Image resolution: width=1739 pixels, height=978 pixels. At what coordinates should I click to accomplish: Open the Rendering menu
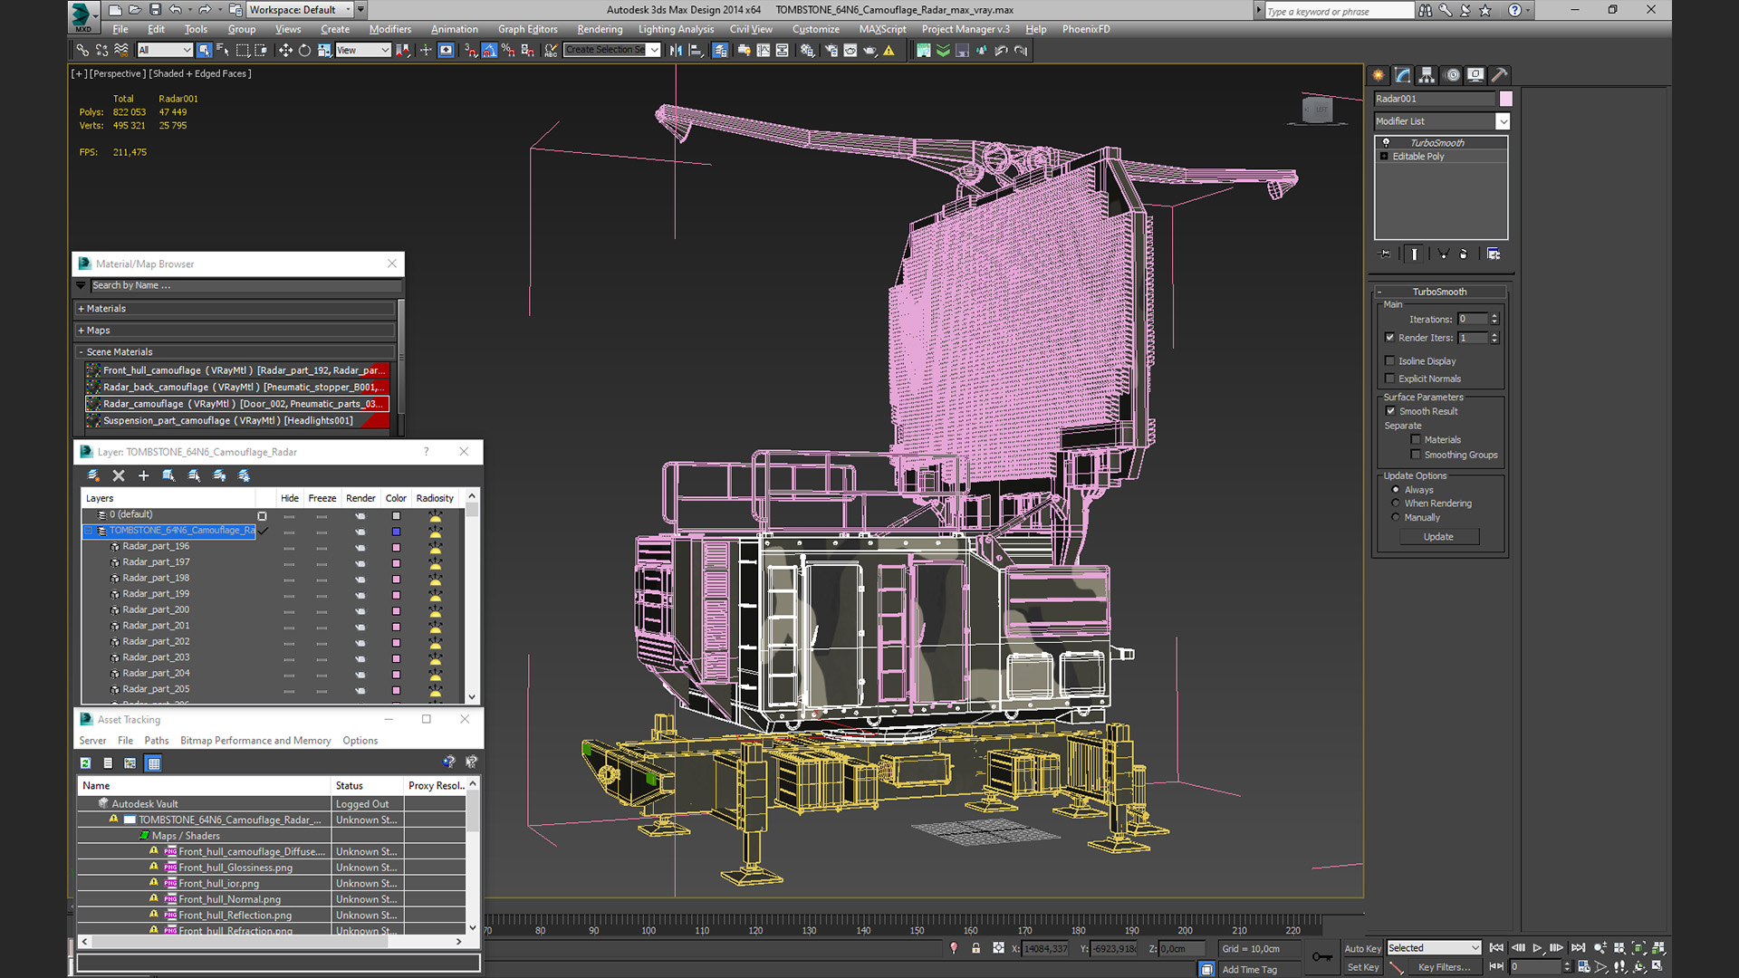(x=600, y=29)
